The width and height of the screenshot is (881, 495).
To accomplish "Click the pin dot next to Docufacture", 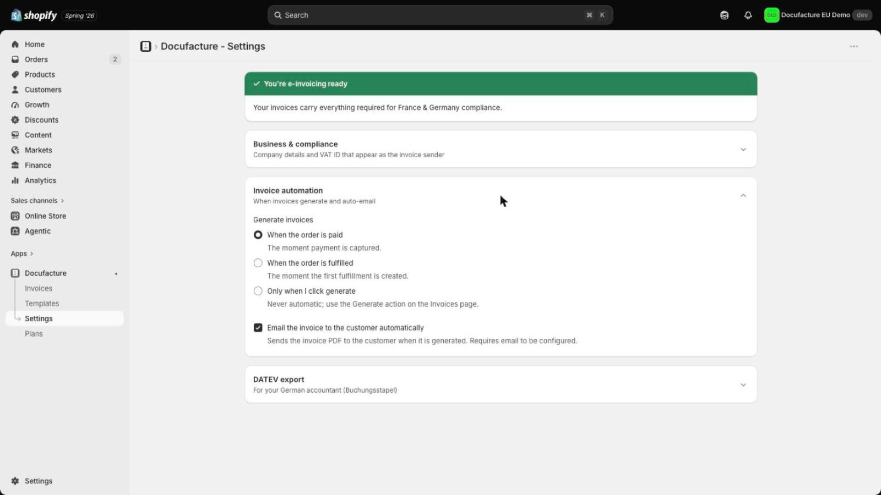I will click(116, 273).
